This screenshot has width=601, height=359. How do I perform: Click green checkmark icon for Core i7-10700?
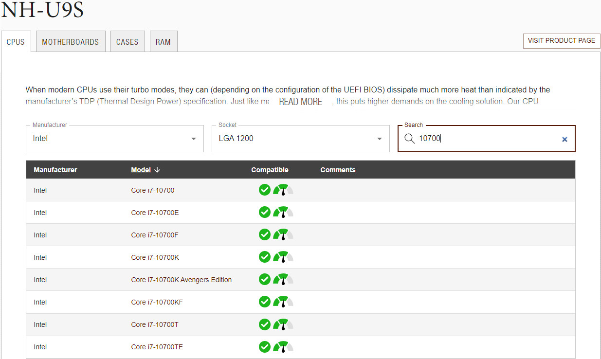(264, 190)
